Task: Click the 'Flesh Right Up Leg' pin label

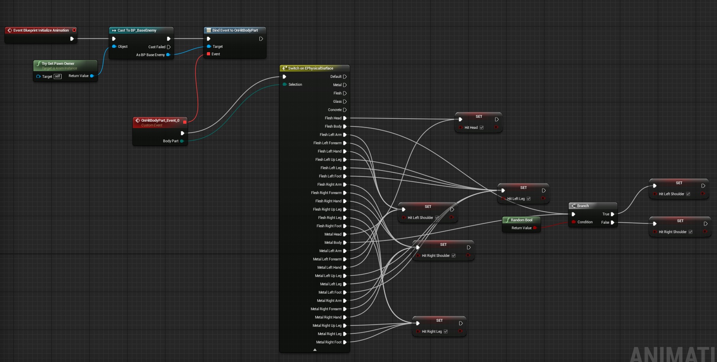Action: tap(327, 209)
